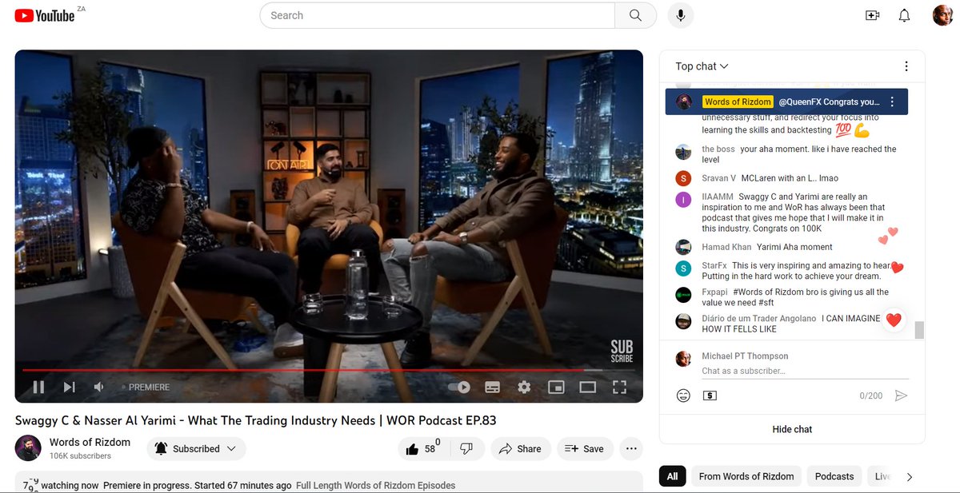Image resolution: width=960 pixels, height=493 pixels.
Task: Toggle subtitles closed captions button
Action: [492, 388]
